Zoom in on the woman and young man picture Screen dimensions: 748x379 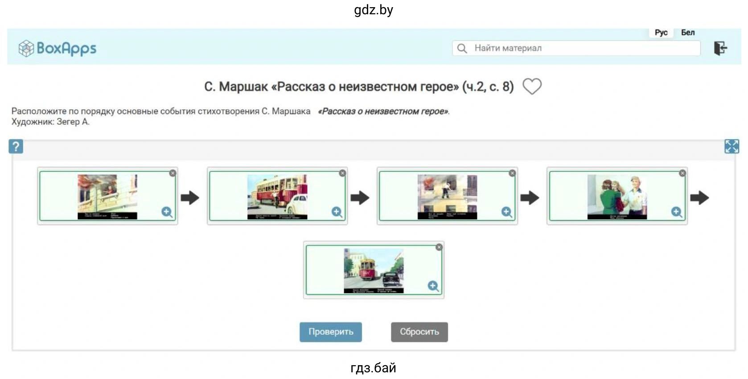[x=677, y=212]
